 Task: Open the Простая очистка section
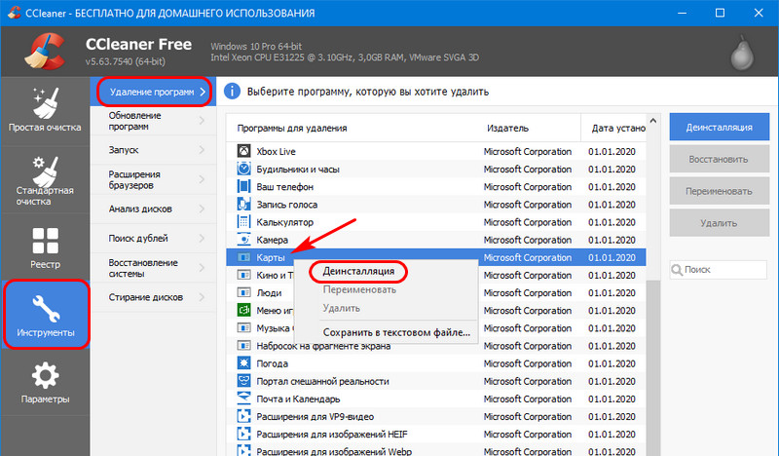[45, 111]
